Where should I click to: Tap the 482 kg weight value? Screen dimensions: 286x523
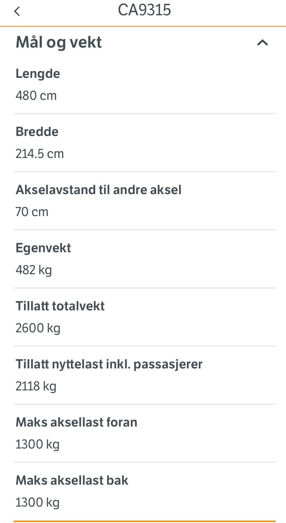pos(34,270)
